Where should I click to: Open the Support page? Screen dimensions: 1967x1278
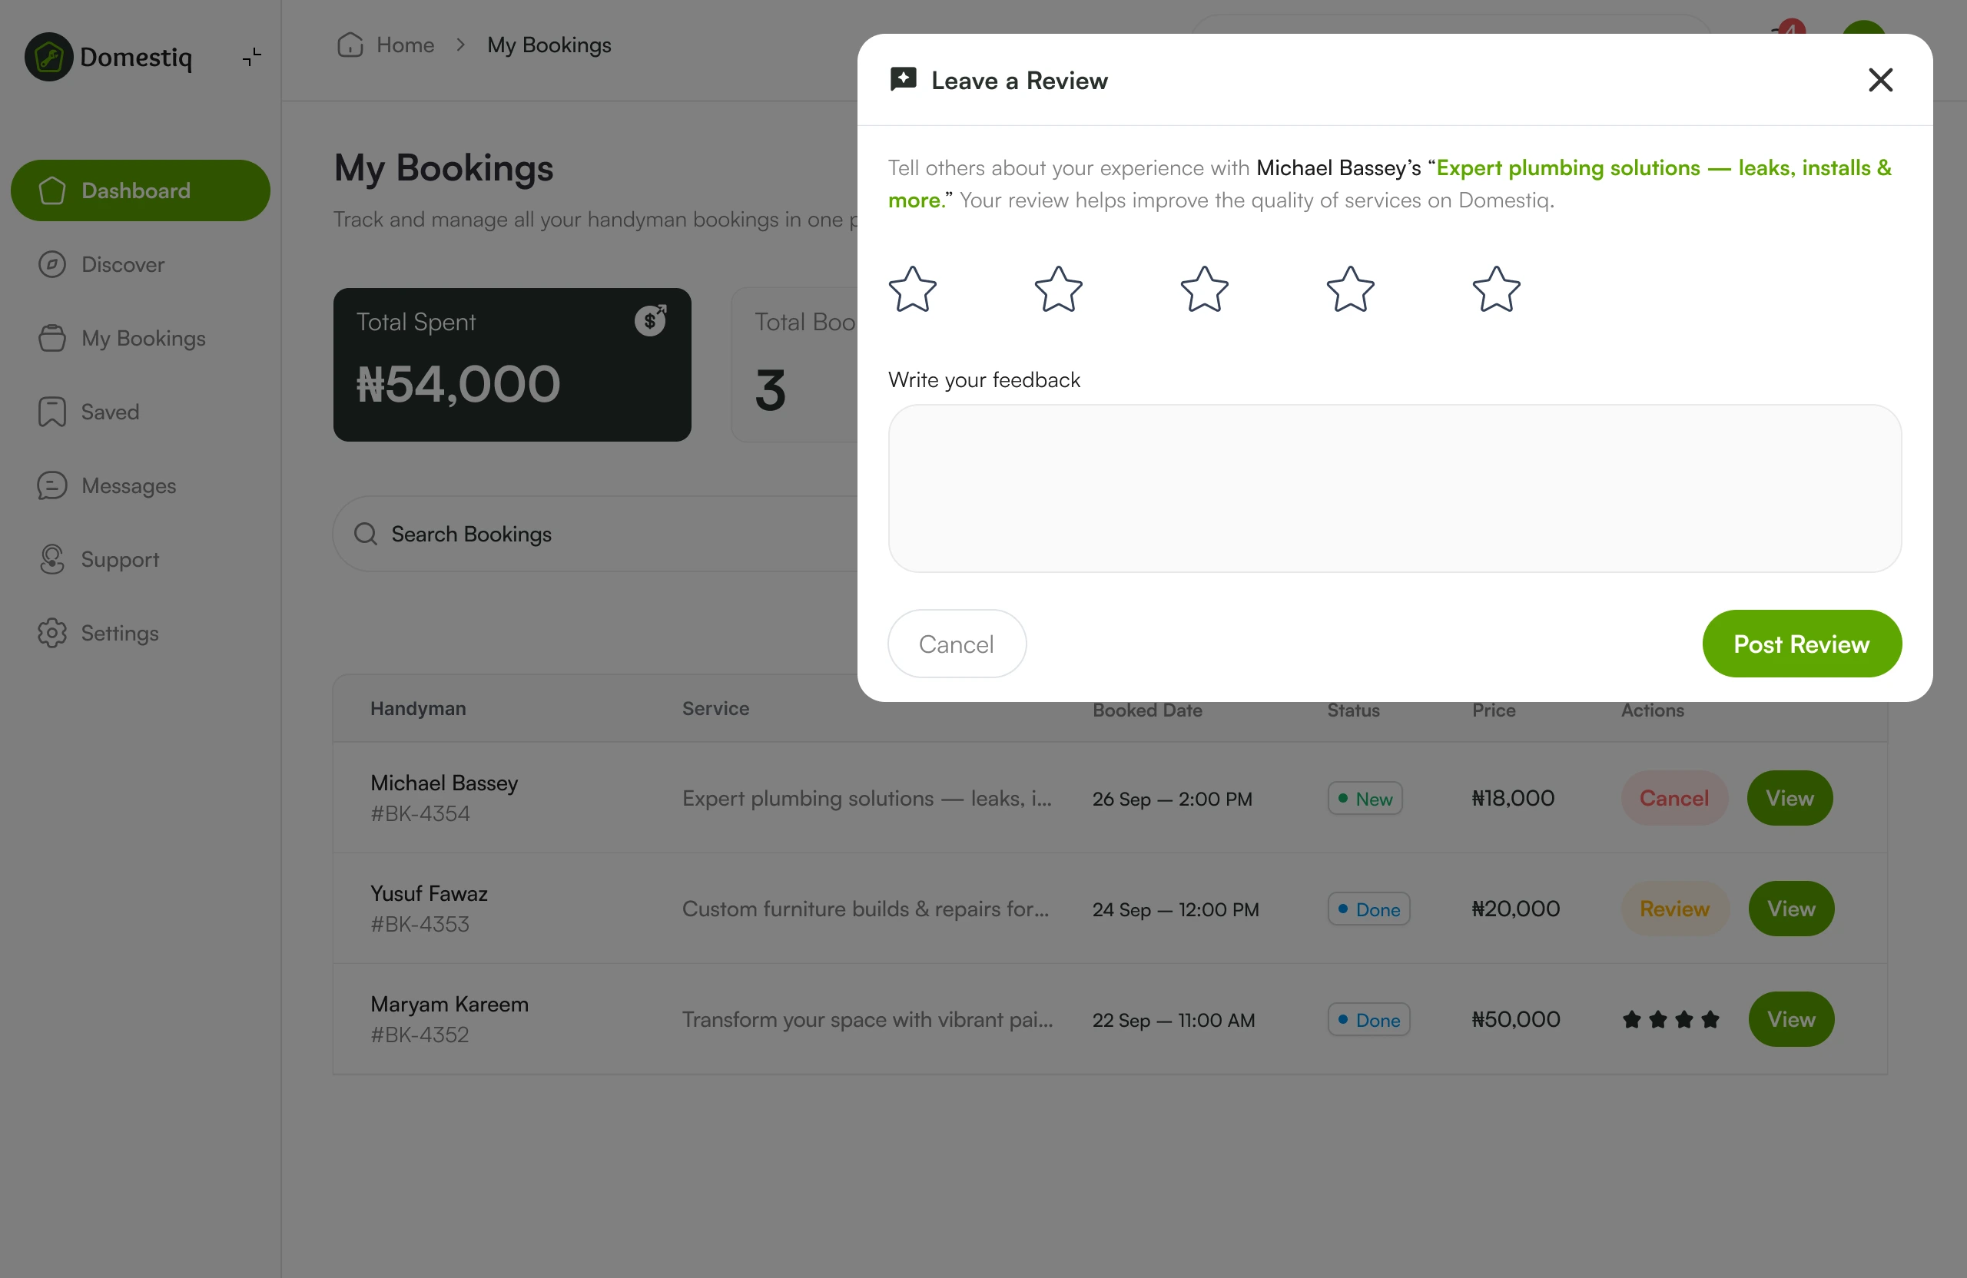tap(119, 559)
